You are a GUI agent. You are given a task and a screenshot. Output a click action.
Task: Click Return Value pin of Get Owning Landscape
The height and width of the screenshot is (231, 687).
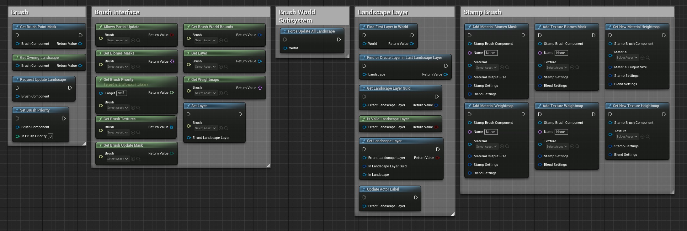(81, 66)
